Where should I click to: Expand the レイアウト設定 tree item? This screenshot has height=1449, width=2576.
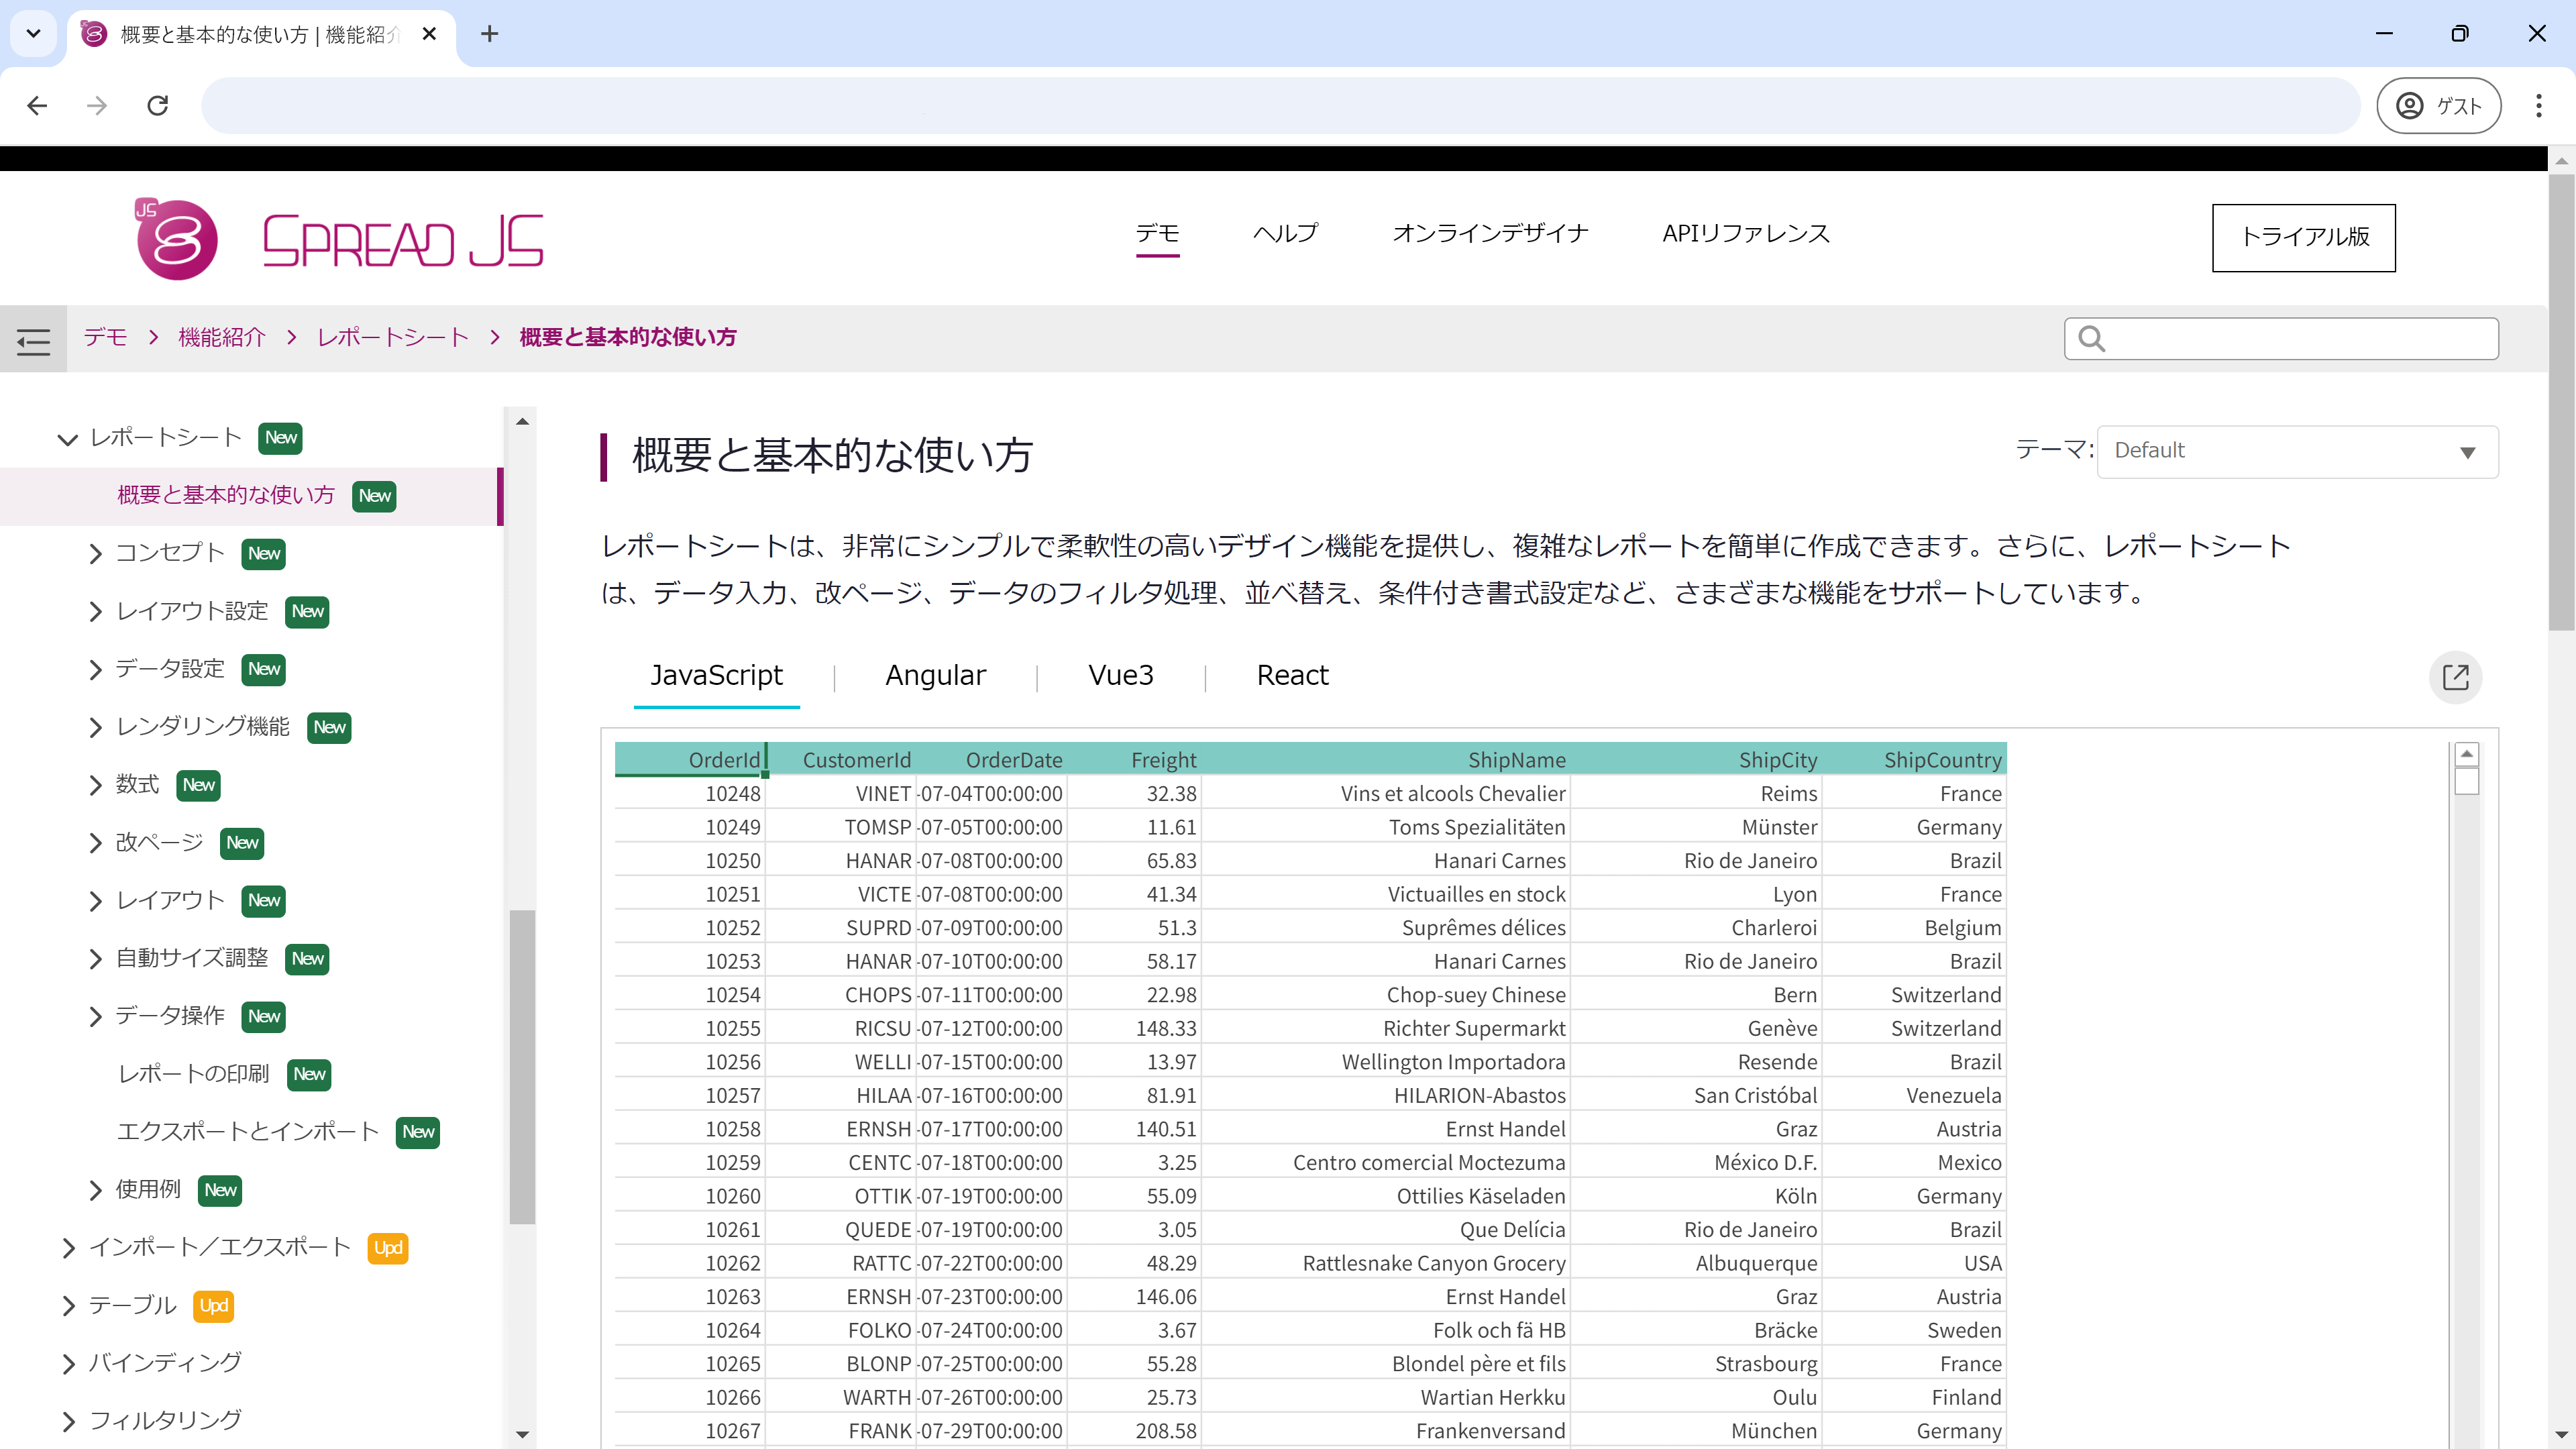coord(95,612)
